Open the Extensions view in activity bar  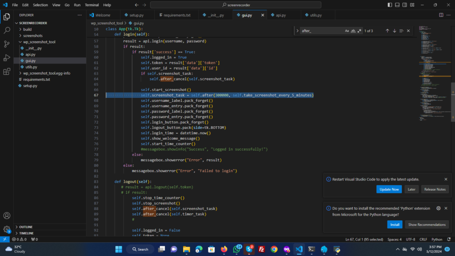coord(7,72)
